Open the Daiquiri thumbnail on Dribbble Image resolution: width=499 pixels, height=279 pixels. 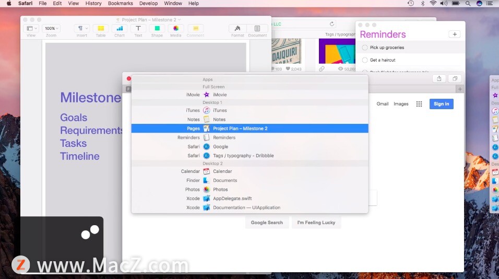(286, 51)
